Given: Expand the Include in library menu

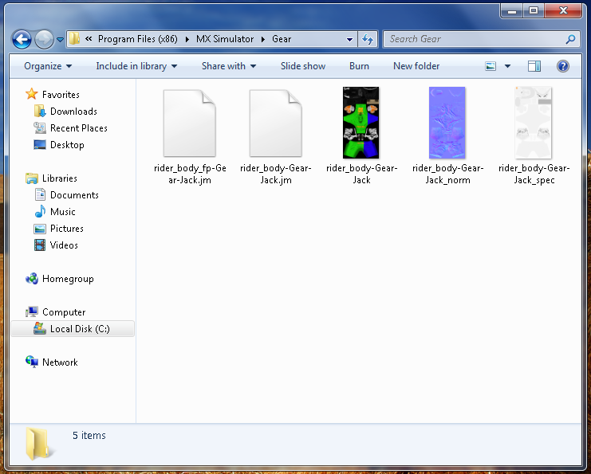Looking at the screenshot, I should (136, 66).
